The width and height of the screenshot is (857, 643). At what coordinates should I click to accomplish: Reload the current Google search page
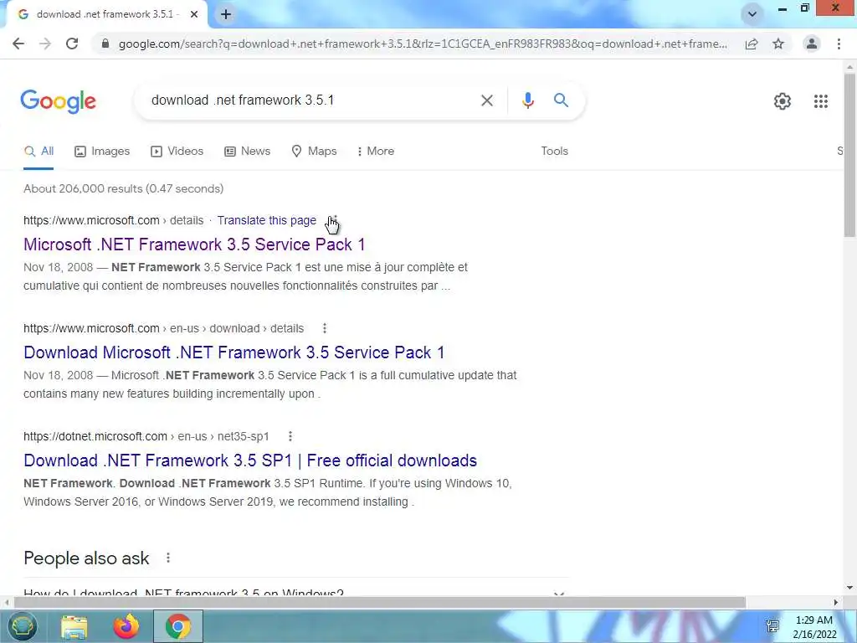pos(72,44)
